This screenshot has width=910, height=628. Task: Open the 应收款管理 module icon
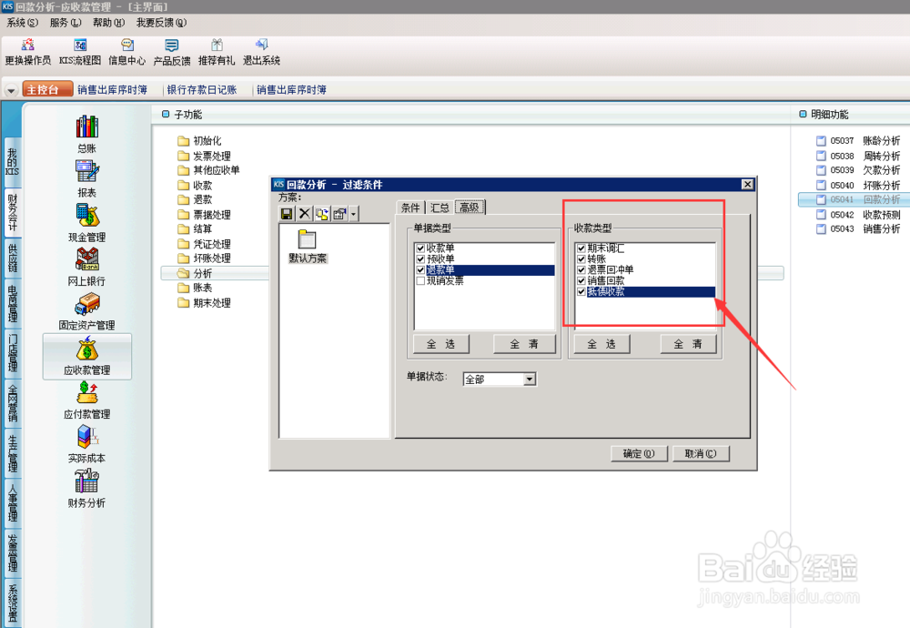click(87, 357)
